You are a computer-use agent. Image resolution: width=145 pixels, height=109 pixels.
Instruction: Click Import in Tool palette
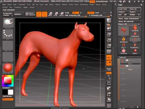pyautogui.click(x=124, y=12)
